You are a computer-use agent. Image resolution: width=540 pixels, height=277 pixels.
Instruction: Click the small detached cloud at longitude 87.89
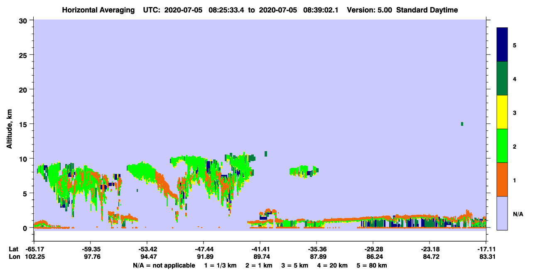(x=304, y=172)
